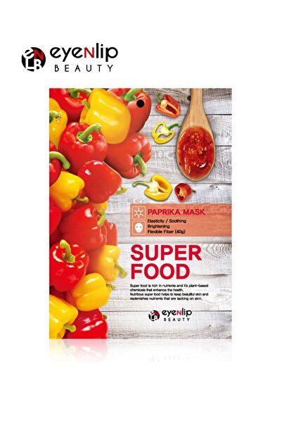Click the super food description paragraph
Image resolution: width=282 pixels, height=423 pixels.
[x=169, y=292]
